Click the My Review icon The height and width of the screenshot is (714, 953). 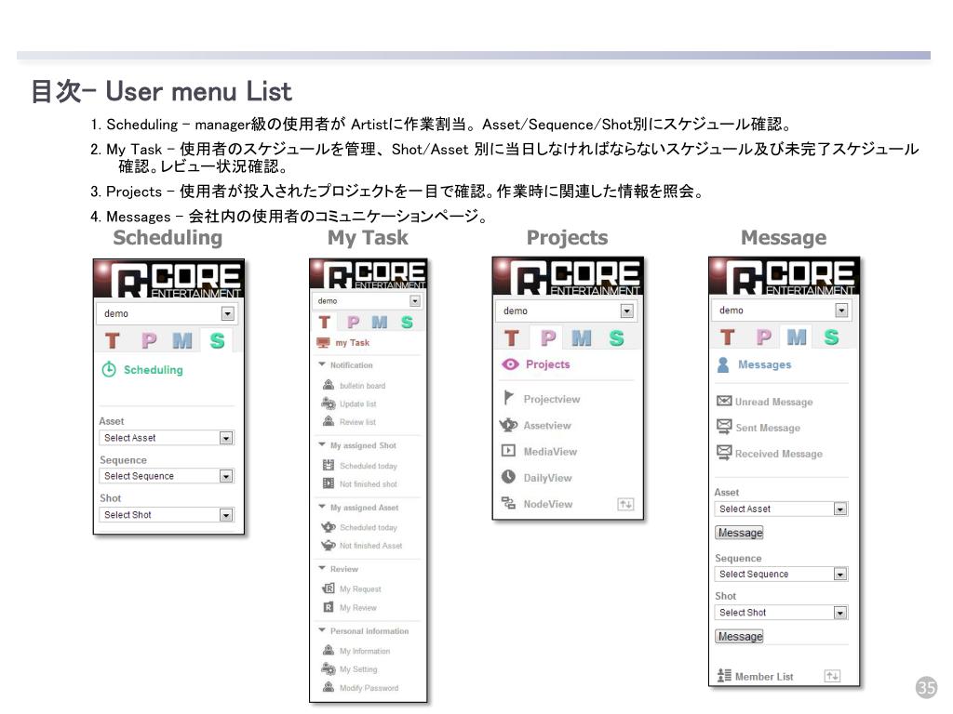click(x=329, y=607)
